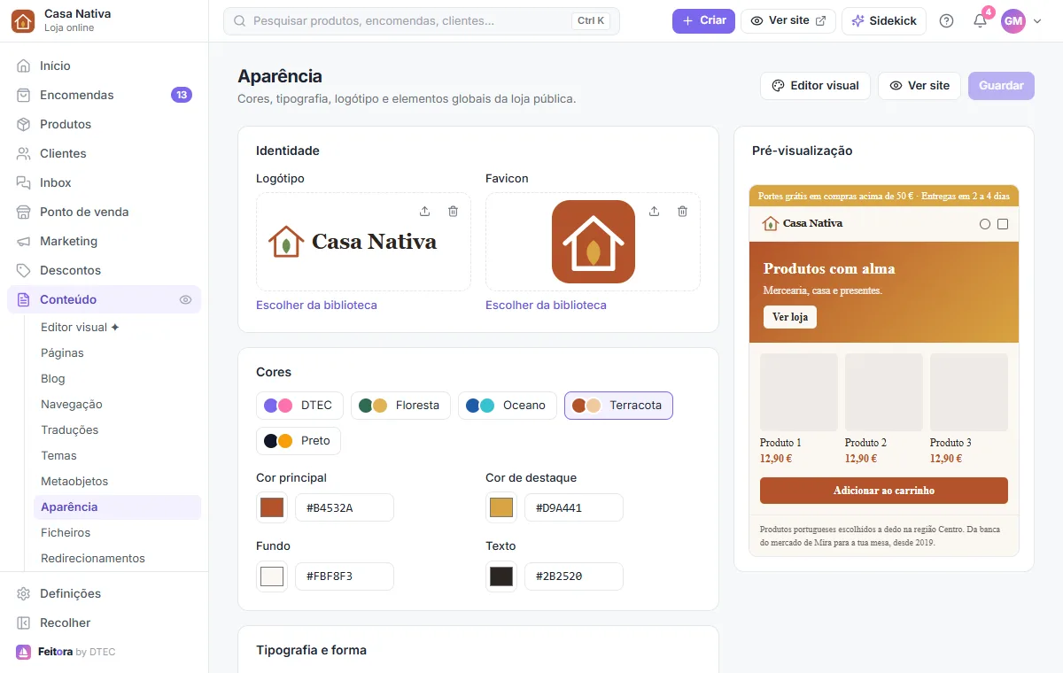This screenshot has width=1063, height=673.
Task: Edit the #B4532A hex input
Action: [x=345, y=507]
